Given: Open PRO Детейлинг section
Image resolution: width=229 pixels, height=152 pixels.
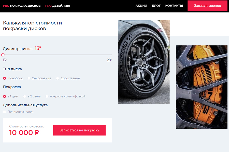Looking at the screenshot, I should (58, 6).
